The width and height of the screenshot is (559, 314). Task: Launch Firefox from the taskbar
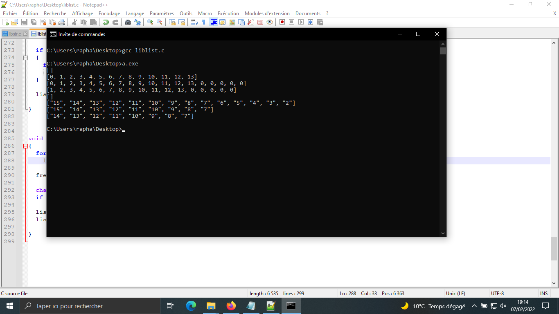[x=231, y=306]
